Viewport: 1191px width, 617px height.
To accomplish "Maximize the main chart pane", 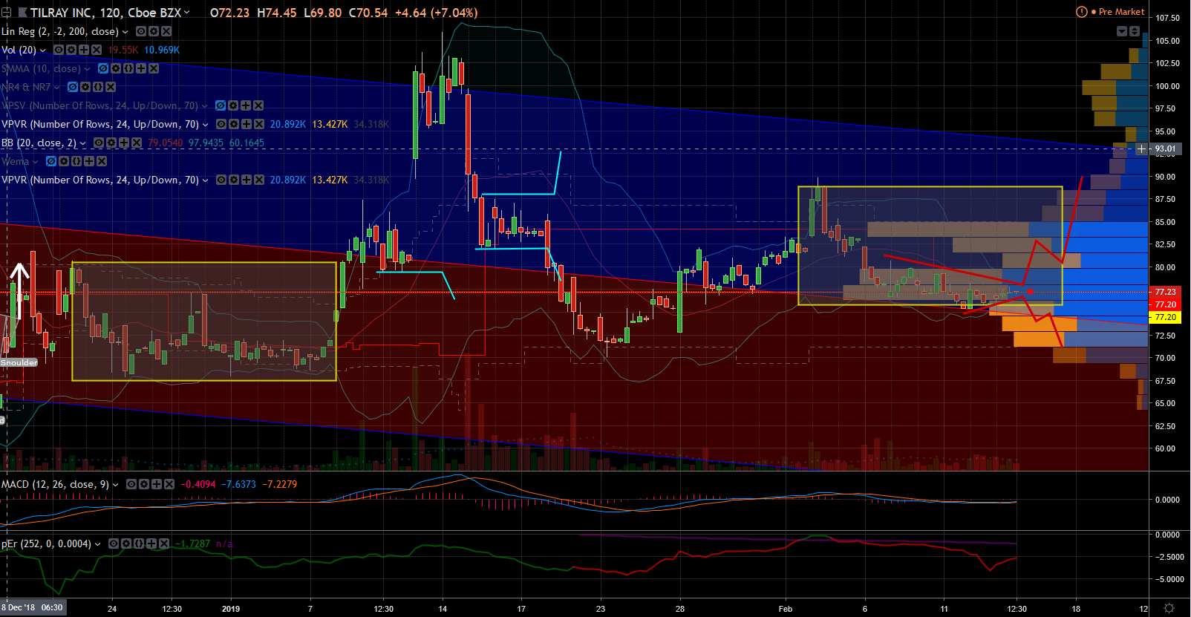I will point(1135,31).
